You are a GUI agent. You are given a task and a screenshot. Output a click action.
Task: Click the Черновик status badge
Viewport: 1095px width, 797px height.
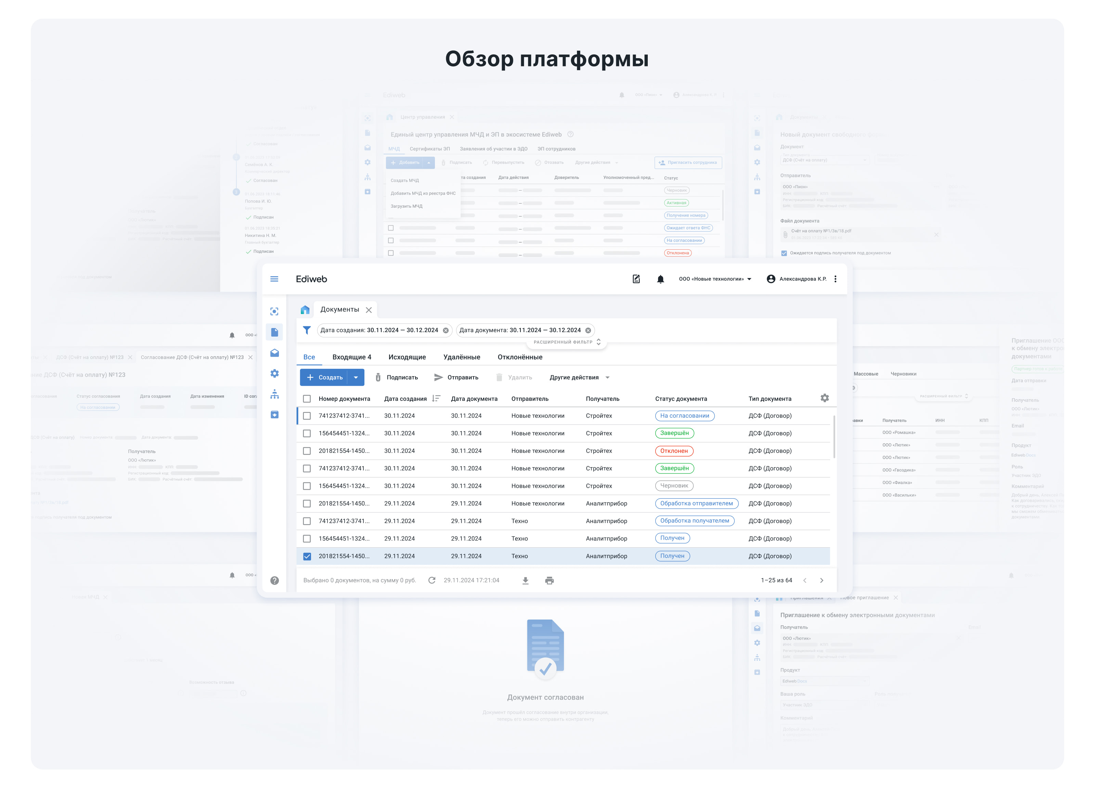click(x=674, y=486)
